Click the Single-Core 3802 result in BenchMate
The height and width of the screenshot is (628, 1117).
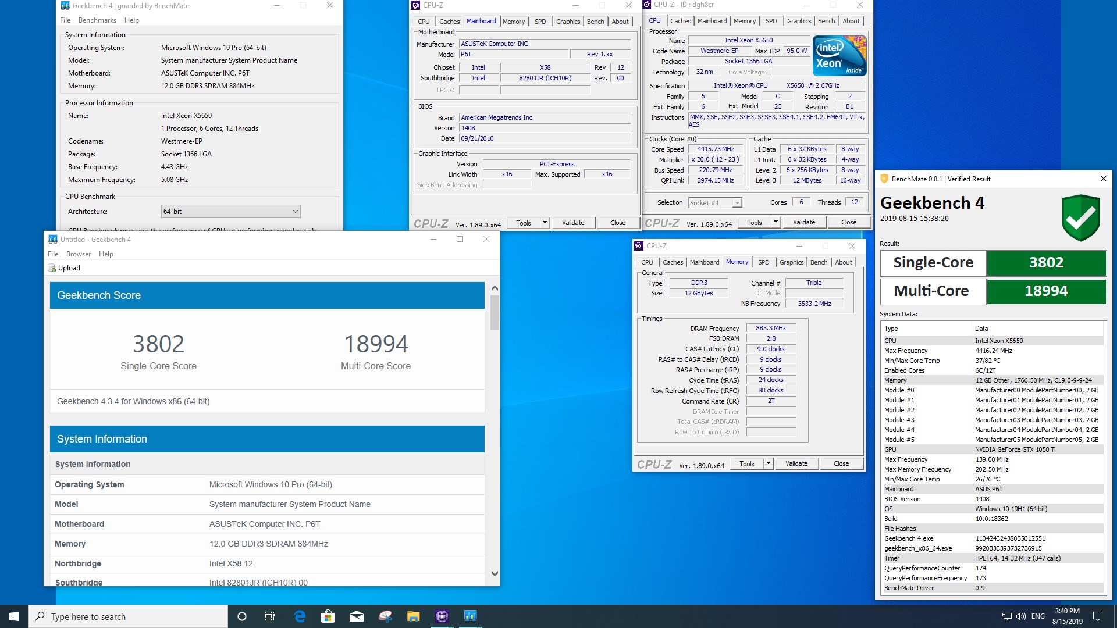click(x=1046, y=263)
